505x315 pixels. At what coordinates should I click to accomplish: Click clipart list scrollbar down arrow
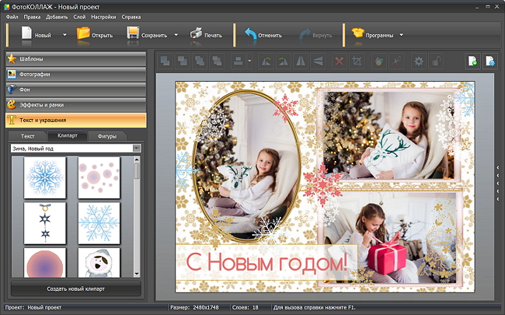click(137, 274)
